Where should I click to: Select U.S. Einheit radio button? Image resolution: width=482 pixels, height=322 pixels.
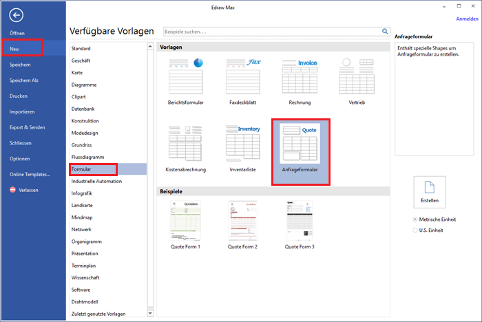[x=415, y=230]
